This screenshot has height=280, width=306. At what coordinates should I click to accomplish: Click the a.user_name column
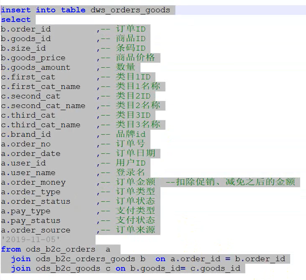tap(28, 173)
